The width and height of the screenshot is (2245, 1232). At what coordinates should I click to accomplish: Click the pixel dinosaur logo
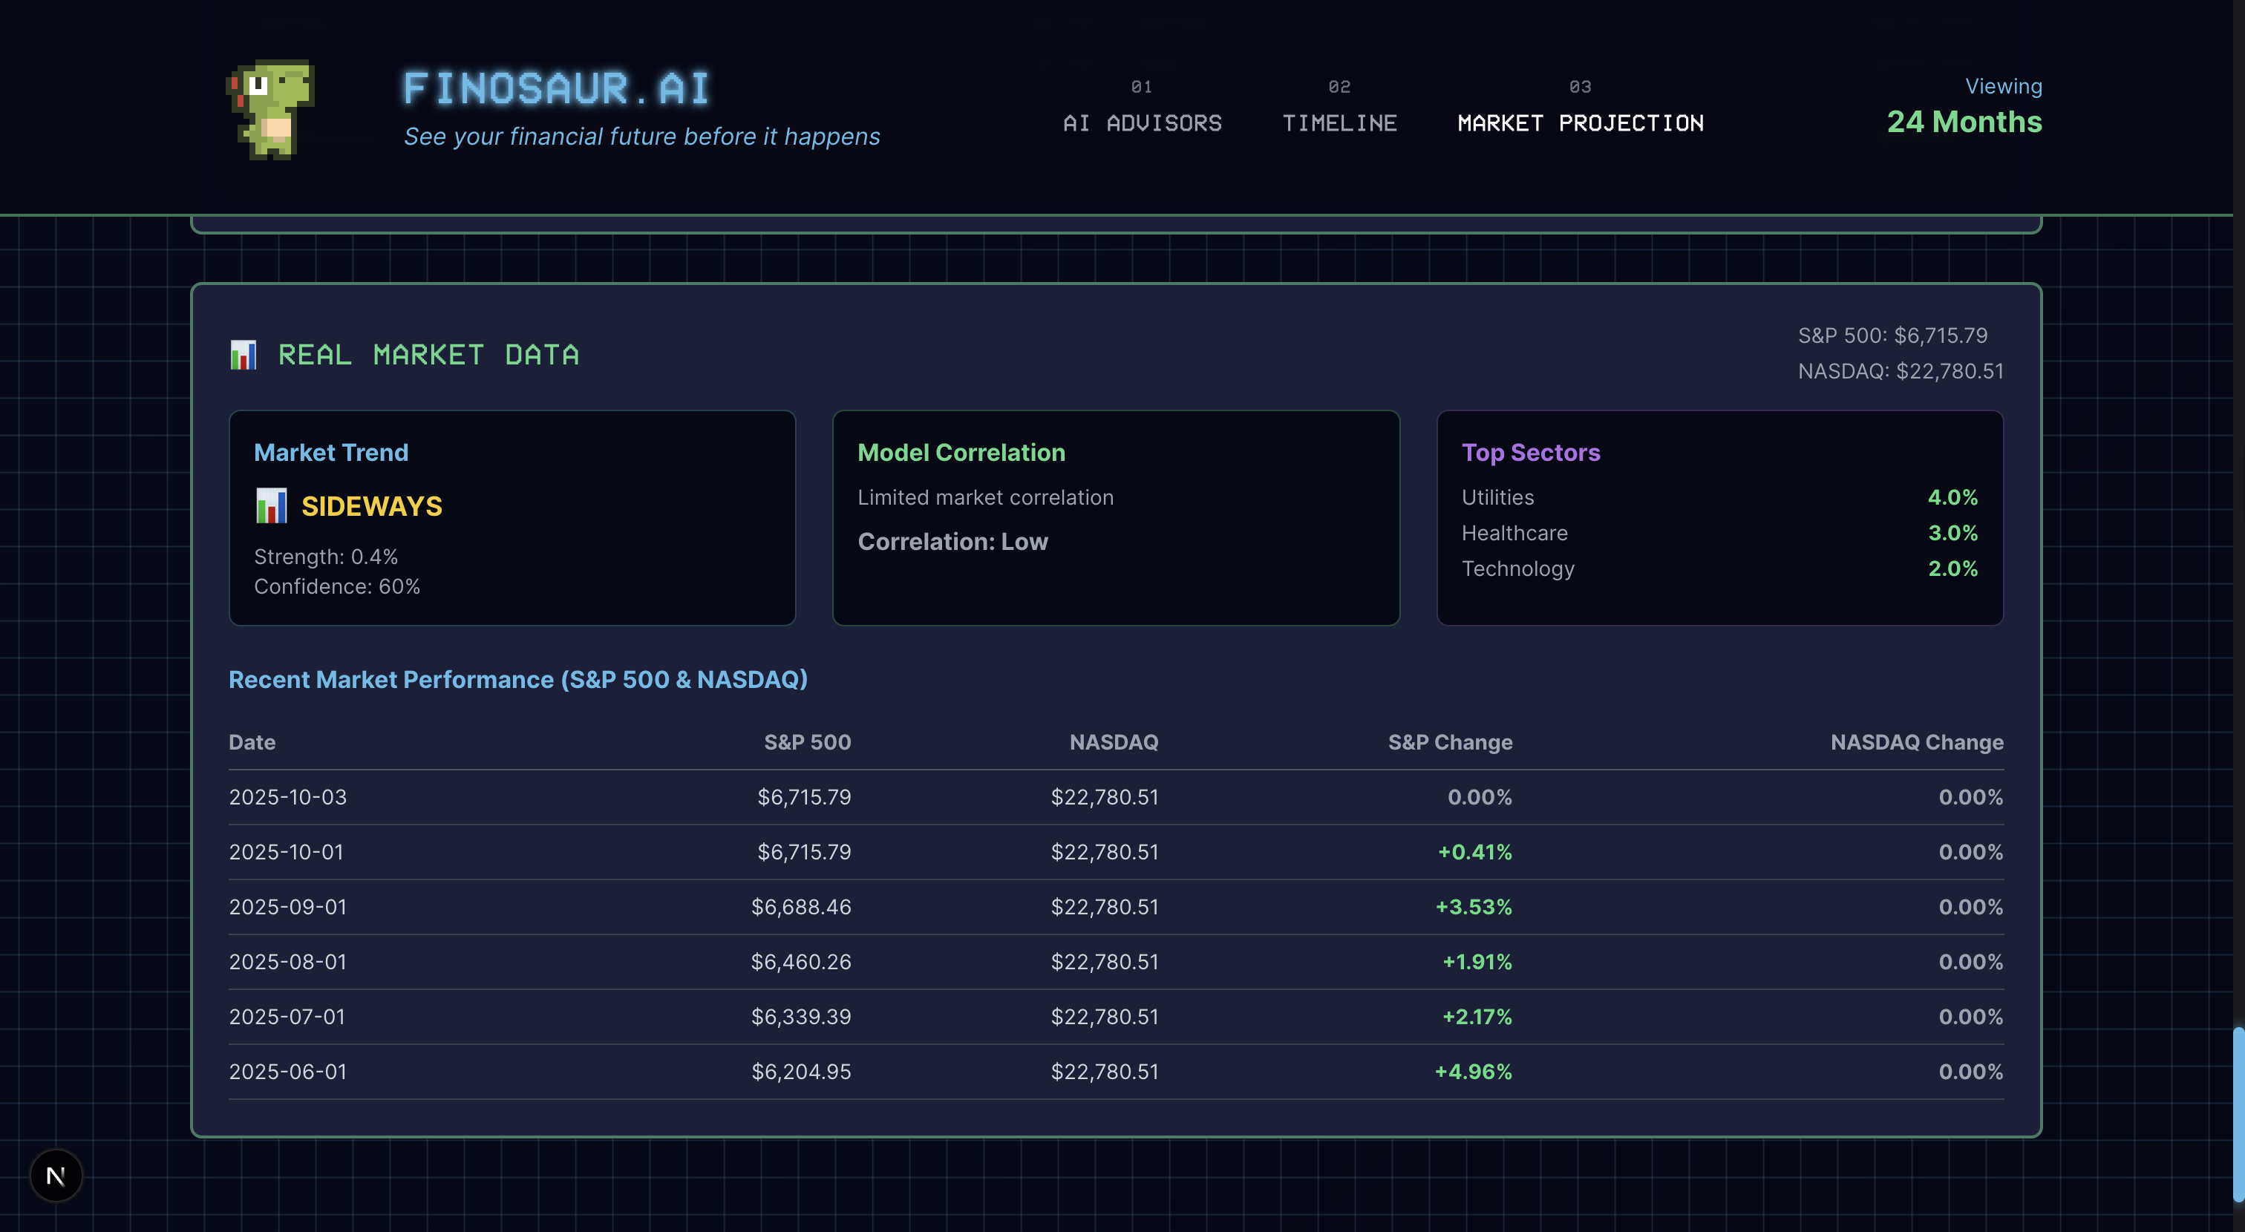pos(272,109)
